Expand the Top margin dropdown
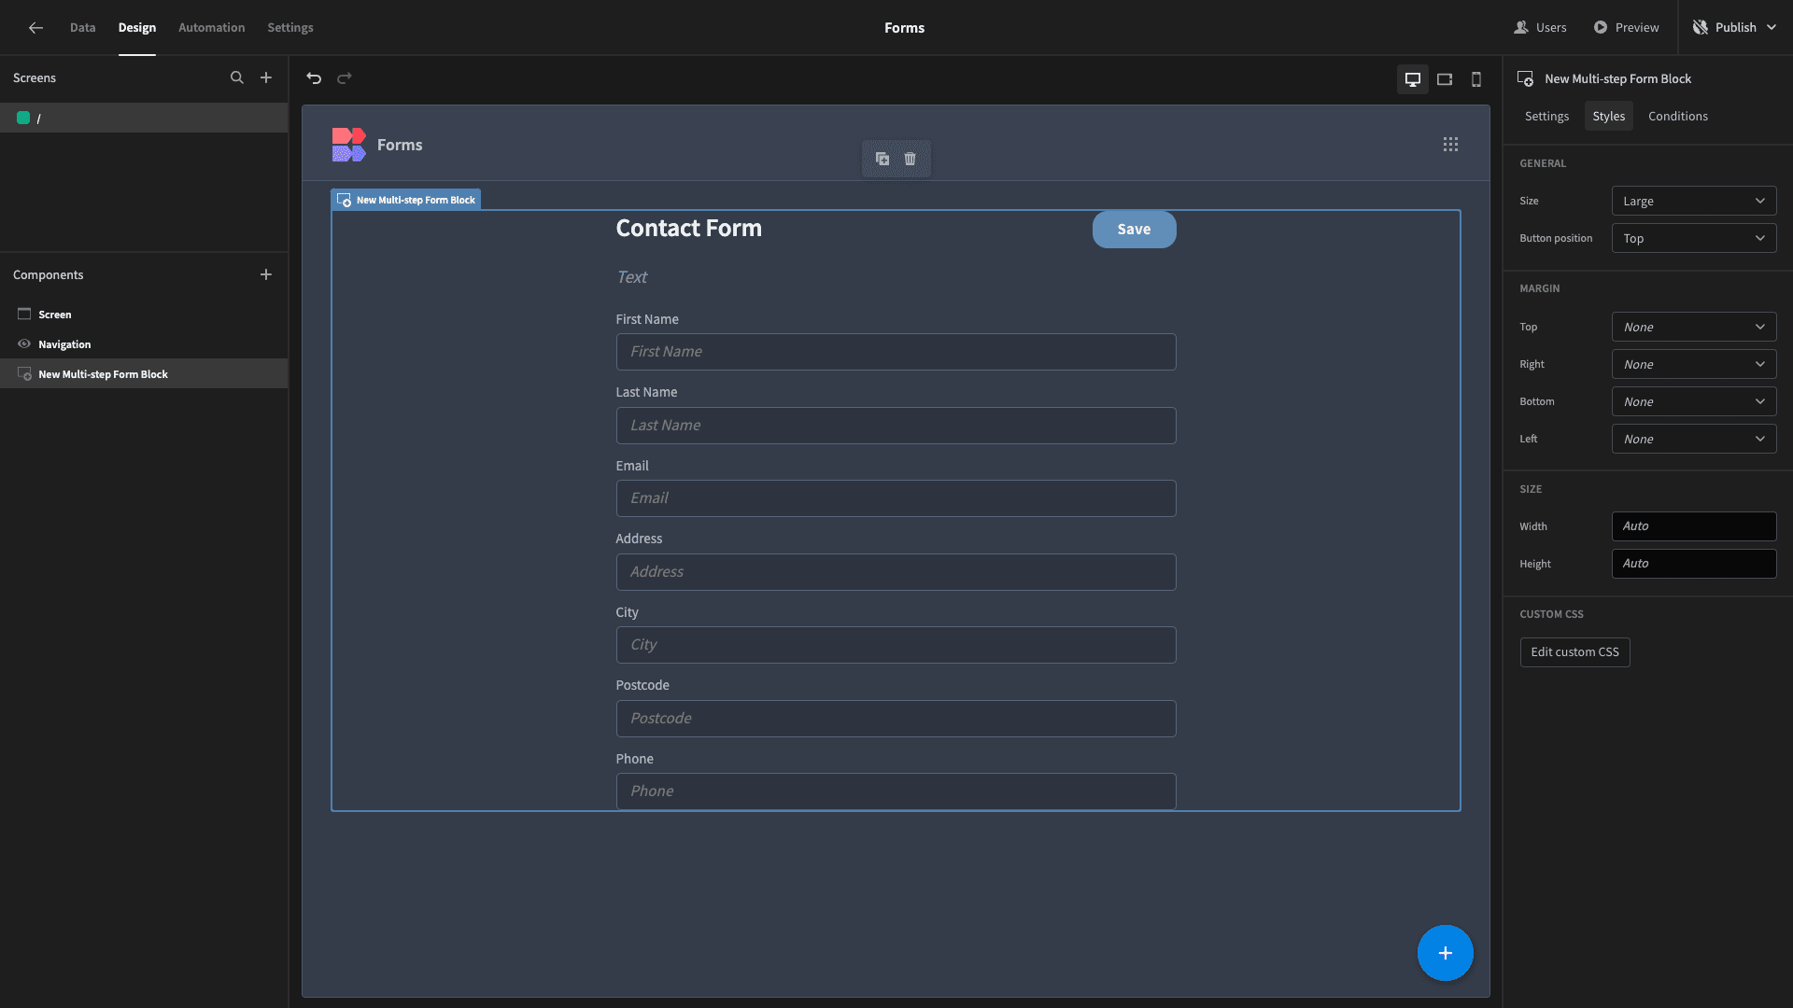The height and width of the screenshot is (1008, 1793). pos(1693,328)
